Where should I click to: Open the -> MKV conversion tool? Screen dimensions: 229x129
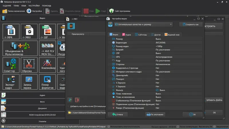click(x=29, y=31)
